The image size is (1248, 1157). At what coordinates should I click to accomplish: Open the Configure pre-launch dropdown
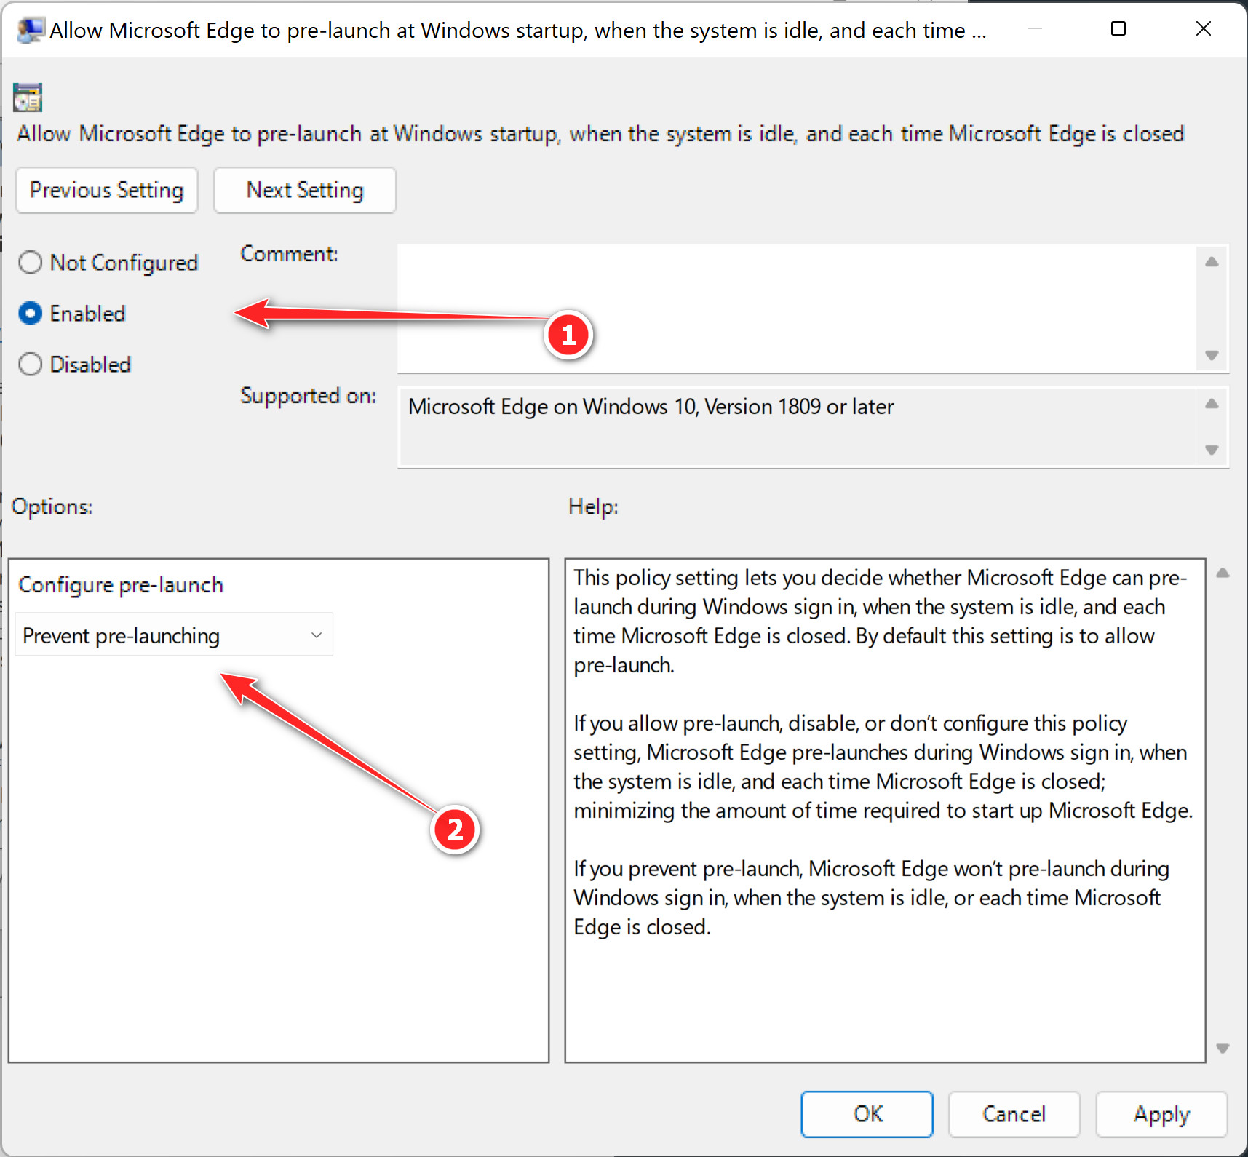click(x=174, y=635)
